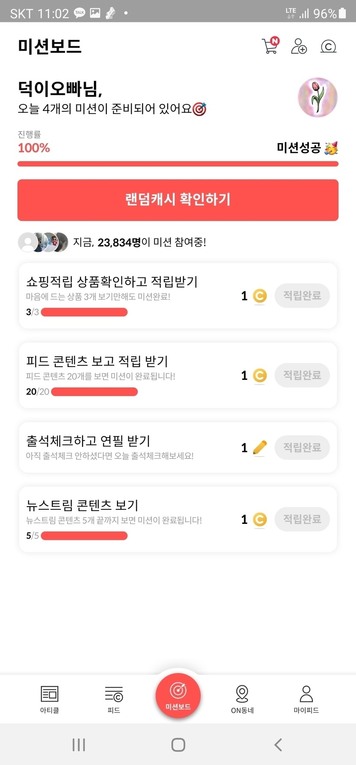Tap the participant avatars group
The height and width of the screenshot is (765, 356).
43,242
